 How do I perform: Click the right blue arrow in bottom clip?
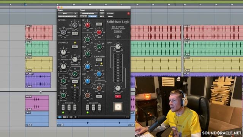120,123
